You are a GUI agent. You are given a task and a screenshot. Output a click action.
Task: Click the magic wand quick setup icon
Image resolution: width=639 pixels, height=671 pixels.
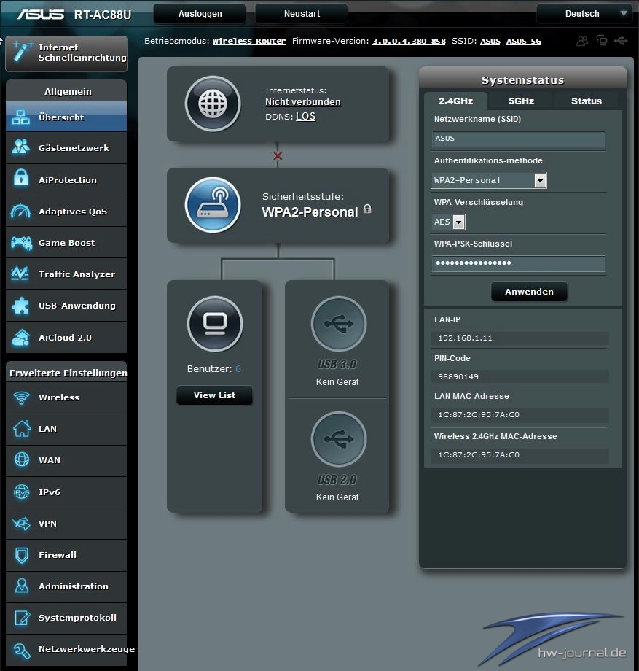click(23, 53)
